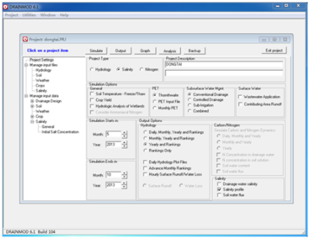Select the Combined water management option
Screen dimensions: 310x239
coord(190,111)
